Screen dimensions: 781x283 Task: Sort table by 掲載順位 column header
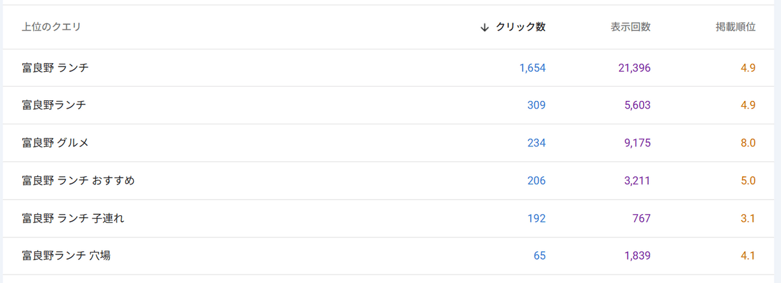pyautogui.click(x=735, y=27)
